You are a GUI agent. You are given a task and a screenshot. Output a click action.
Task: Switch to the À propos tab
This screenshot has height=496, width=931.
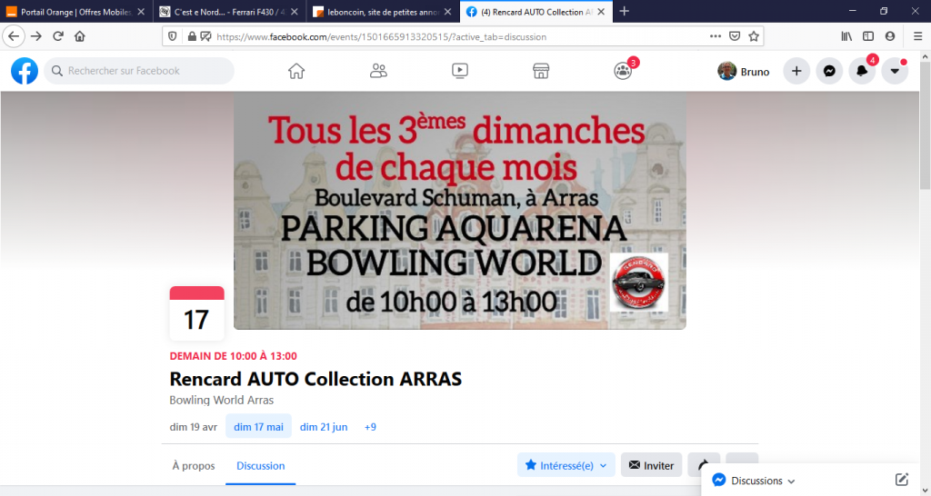(194, 466)
